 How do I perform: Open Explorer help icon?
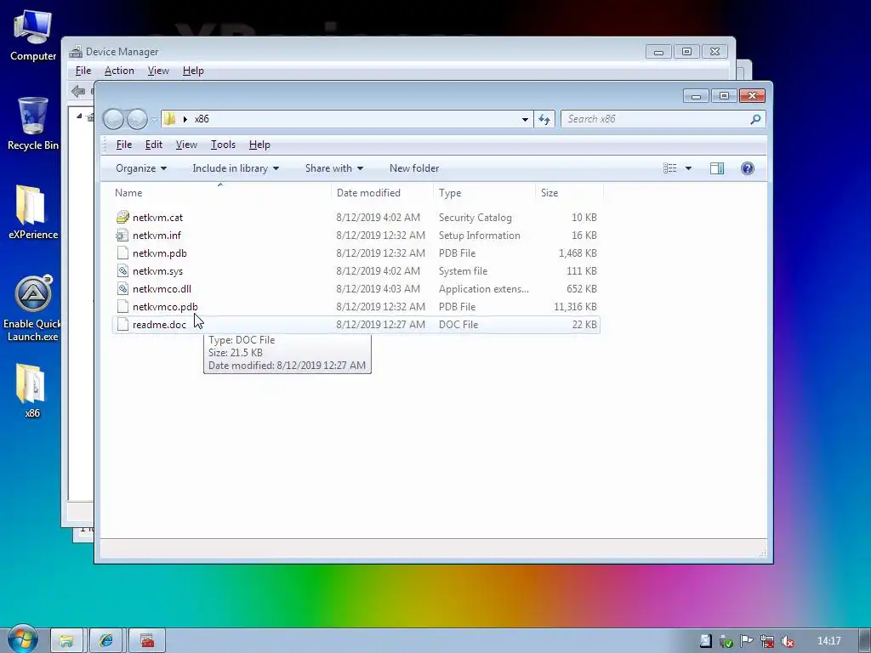click(x=748, y=168)
